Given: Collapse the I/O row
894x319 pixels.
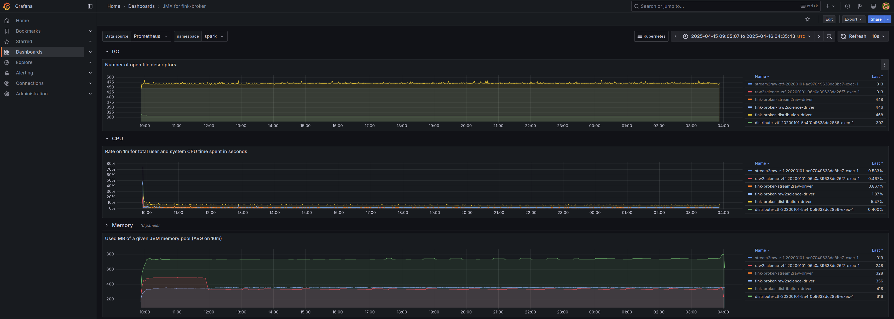Looking at the screenshot, I should tap(107, 52).
